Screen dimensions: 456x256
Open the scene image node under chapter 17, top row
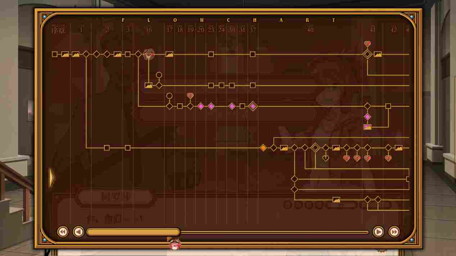pyautogui.click(x=170, y=54)
